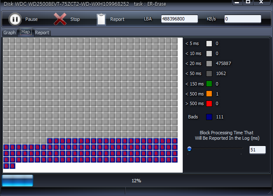
Task: Click the '< 20 ms' legend label
Action: click(193, 63)
